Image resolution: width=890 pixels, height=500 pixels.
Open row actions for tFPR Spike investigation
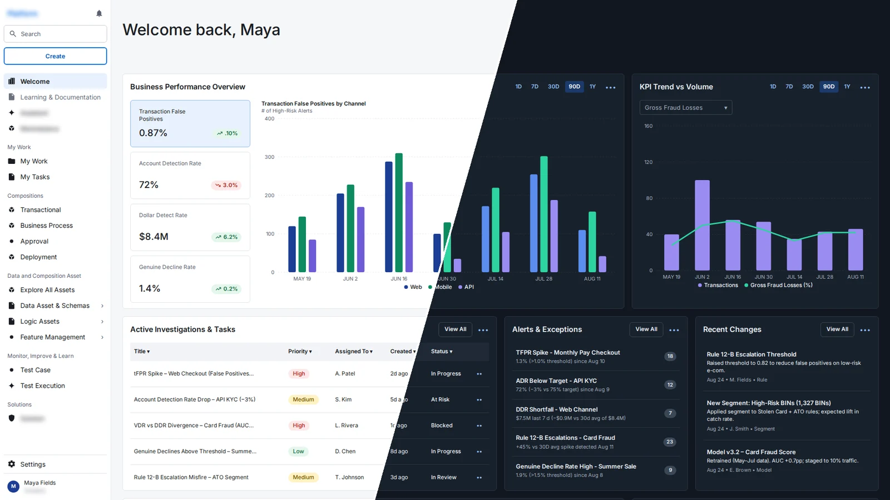(x=479, y=374)
